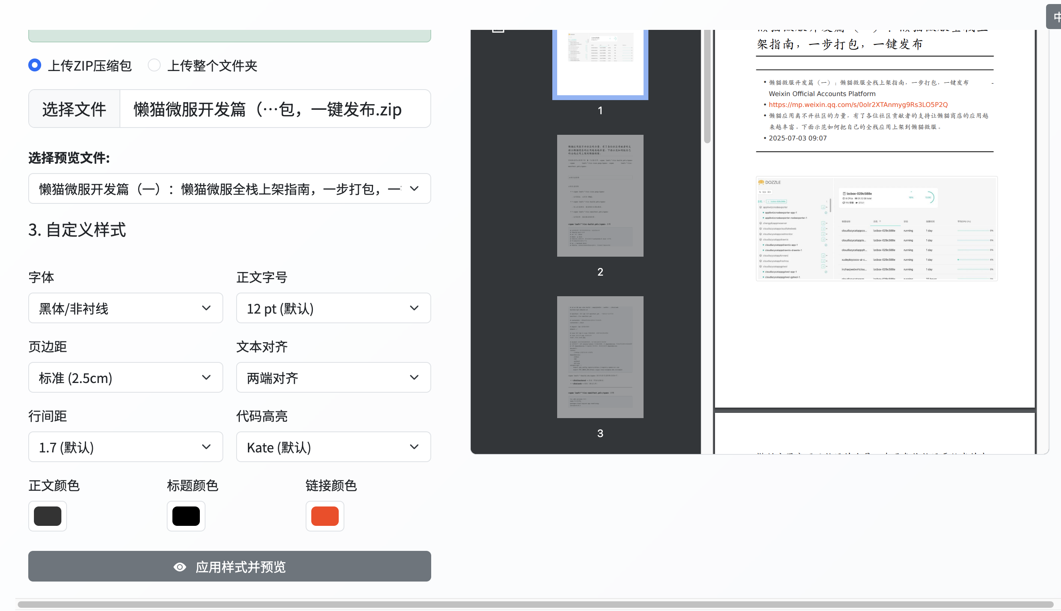Expand the 代码高亮 Kate theme dropdown
The height and width of the screenshot is (611, 1061).
pos(333,447)
